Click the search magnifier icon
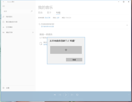Viewport: 132px width, 102px height. coord(32,11)
